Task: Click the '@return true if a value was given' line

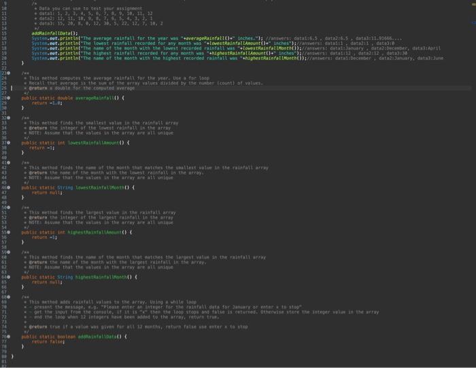Action: click(136, 327)
